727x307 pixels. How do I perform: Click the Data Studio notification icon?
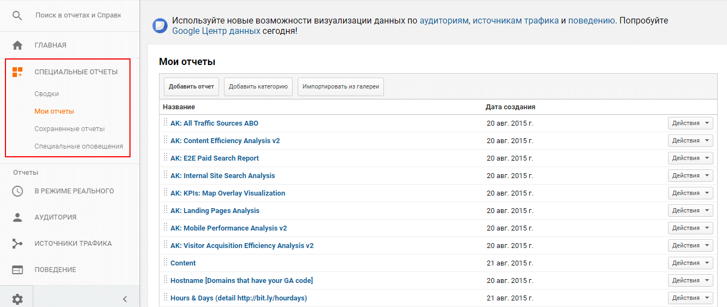(x=159, y=26)
